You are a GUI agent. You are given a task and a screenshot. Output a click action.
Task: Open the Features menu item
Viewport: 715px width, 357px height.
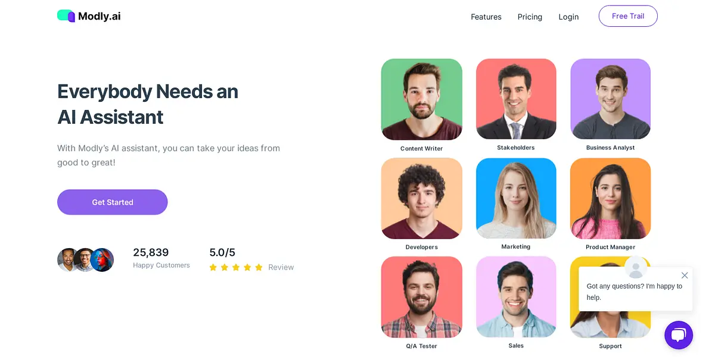486,17
